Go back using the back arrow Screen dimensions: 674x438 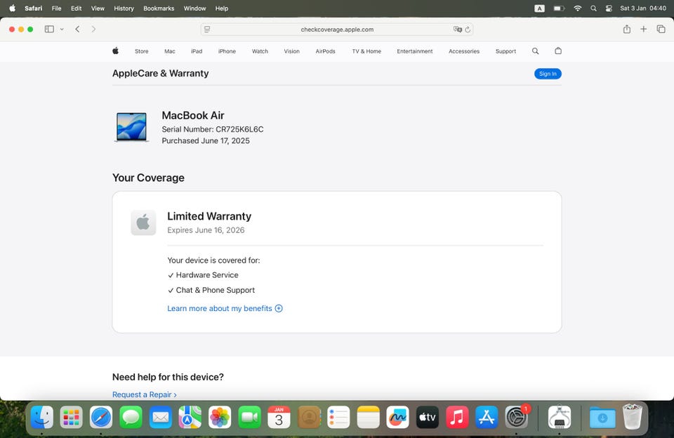pos(77,29)
